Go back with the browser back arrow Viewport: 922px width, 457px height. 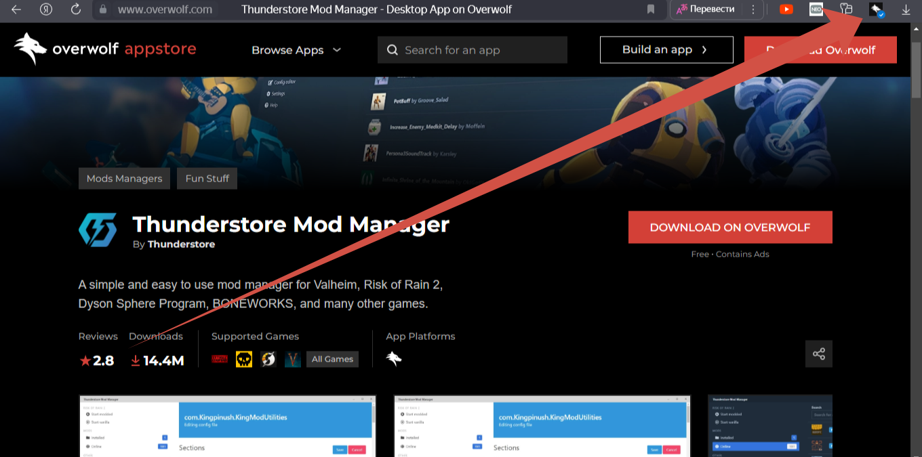coord(16,9)
